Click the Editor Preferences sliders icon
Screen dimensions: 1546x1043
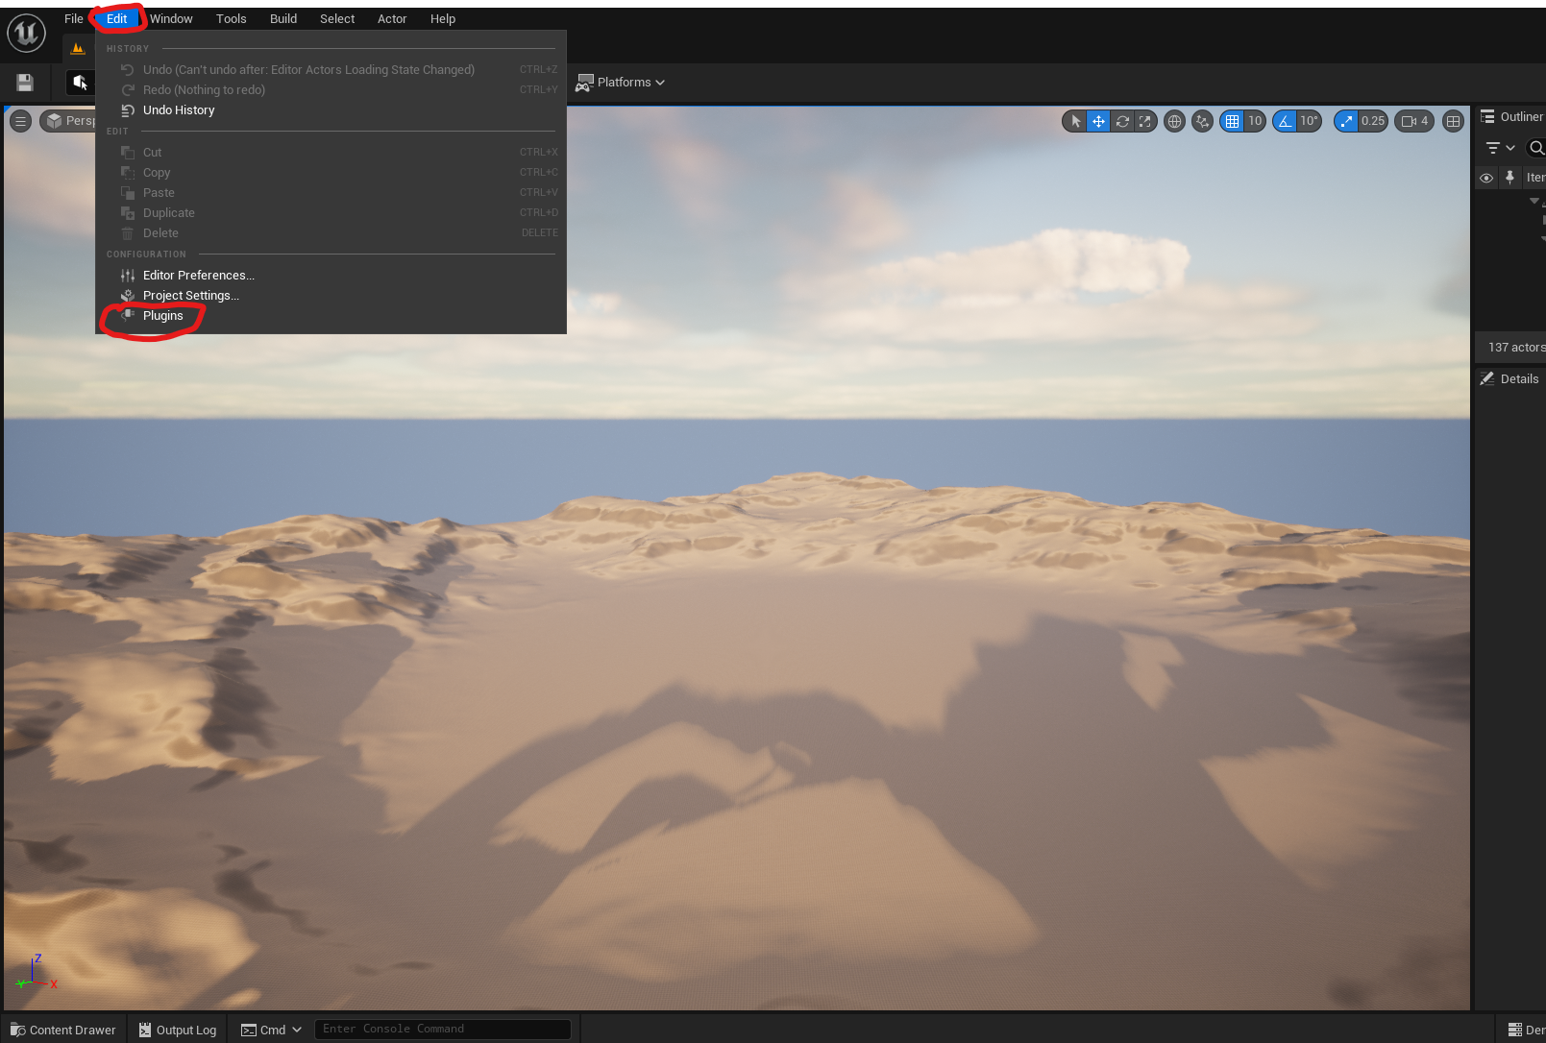[128, 276]
